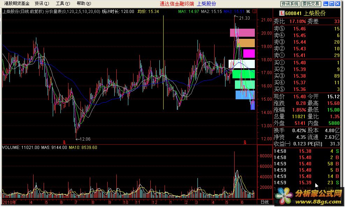Viewport: 345px width, 207px height.
Task: Click stock code 600841
Action: click(293, 13)
